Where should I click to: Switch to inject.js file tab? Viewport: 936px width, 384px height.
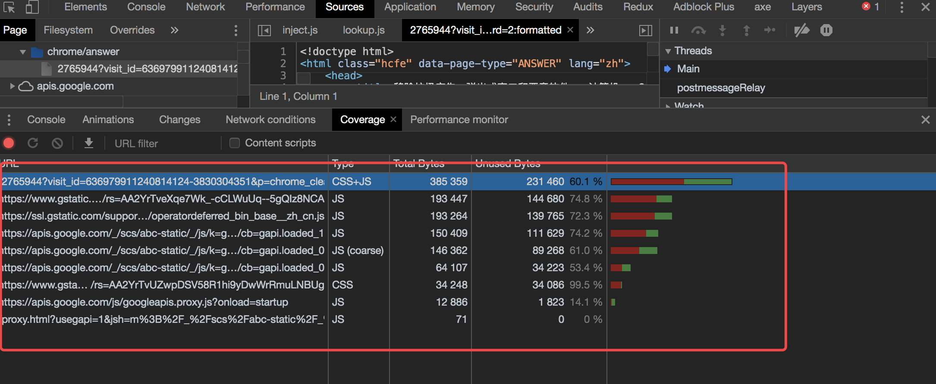300,30
